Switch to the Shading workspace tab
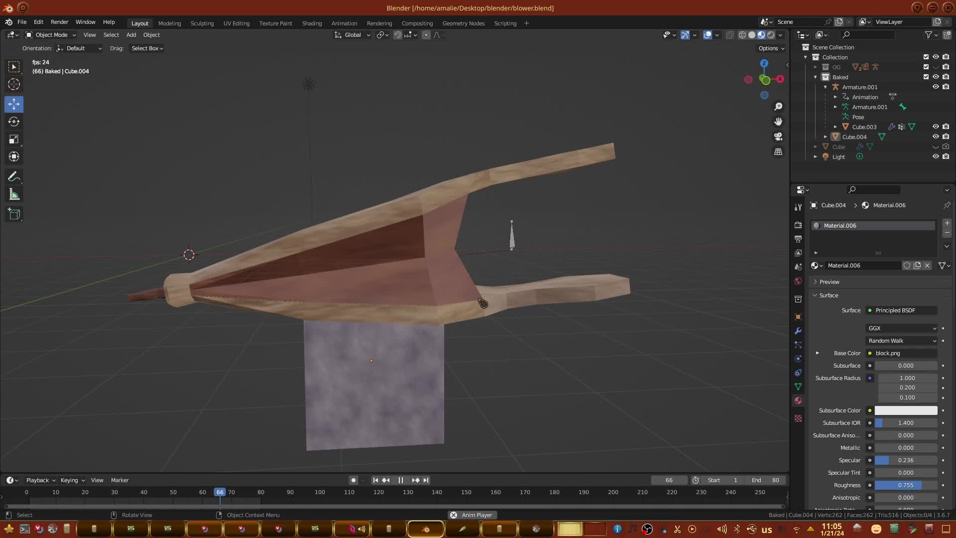The height and width of the screenshot is (538, 956). [312, 23]
